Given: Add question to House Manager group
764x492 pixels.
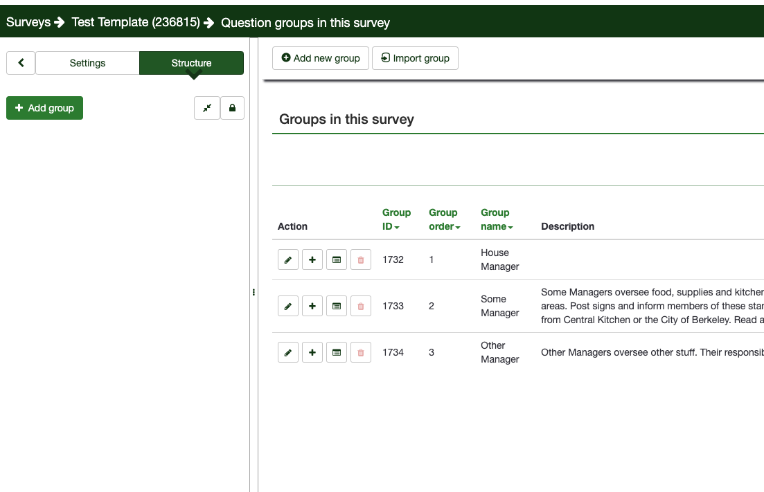Looking at the screenshot, I should tap(312, 260).
